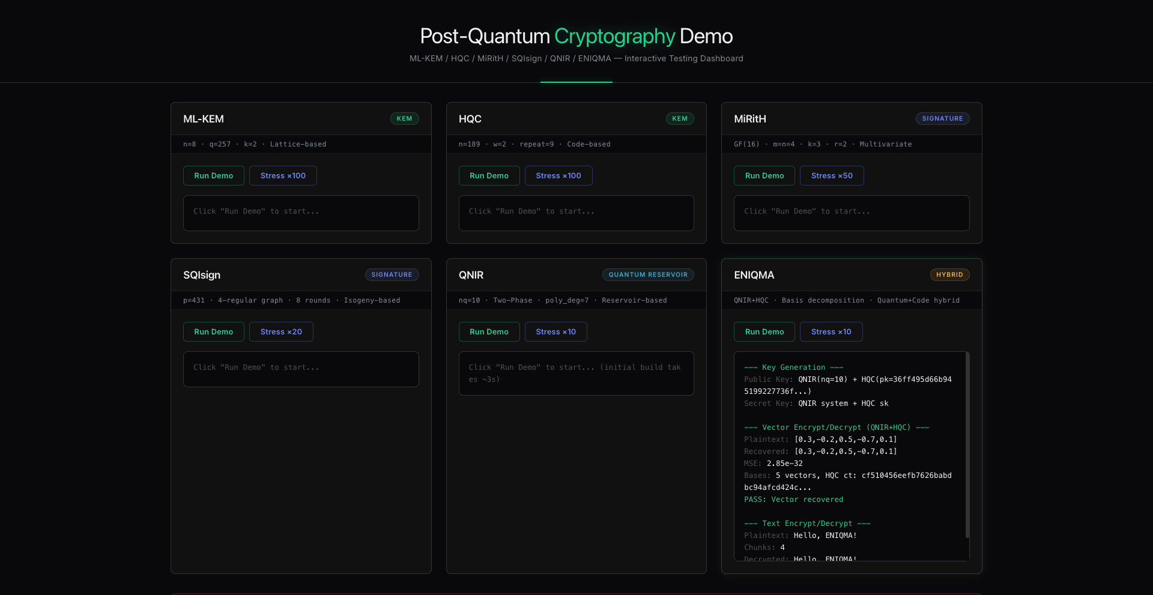
Task: Run the QNIR demo
Action: tap(489, 332)
